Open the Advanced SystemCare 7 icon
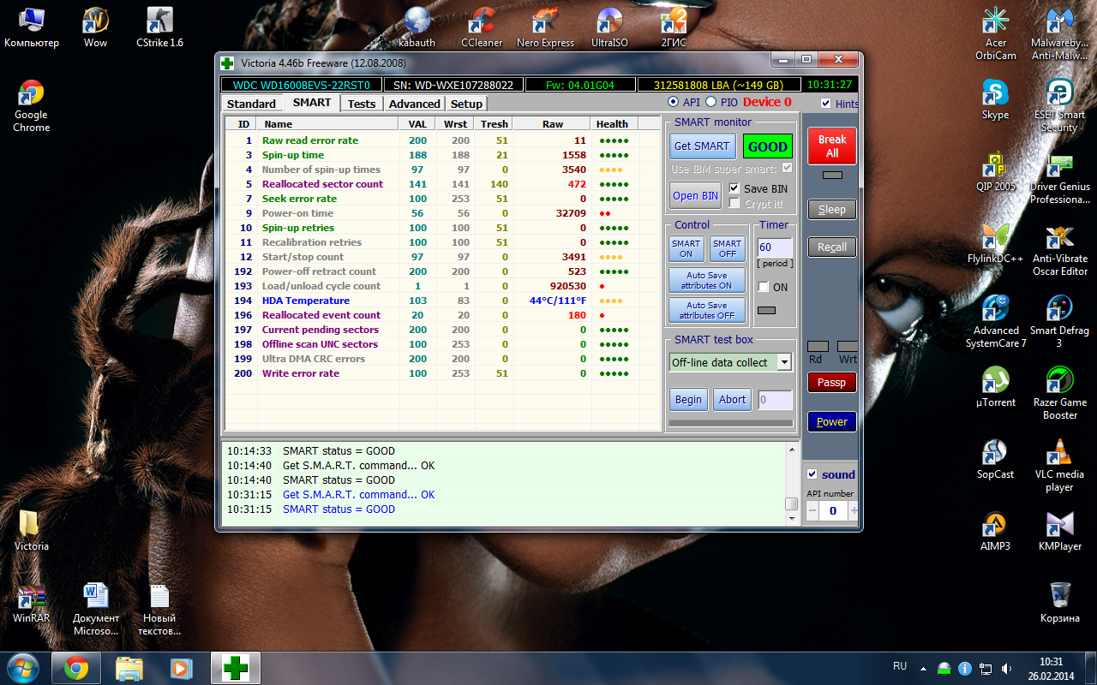The image size is (1097, 685). [x=996, y=322]
